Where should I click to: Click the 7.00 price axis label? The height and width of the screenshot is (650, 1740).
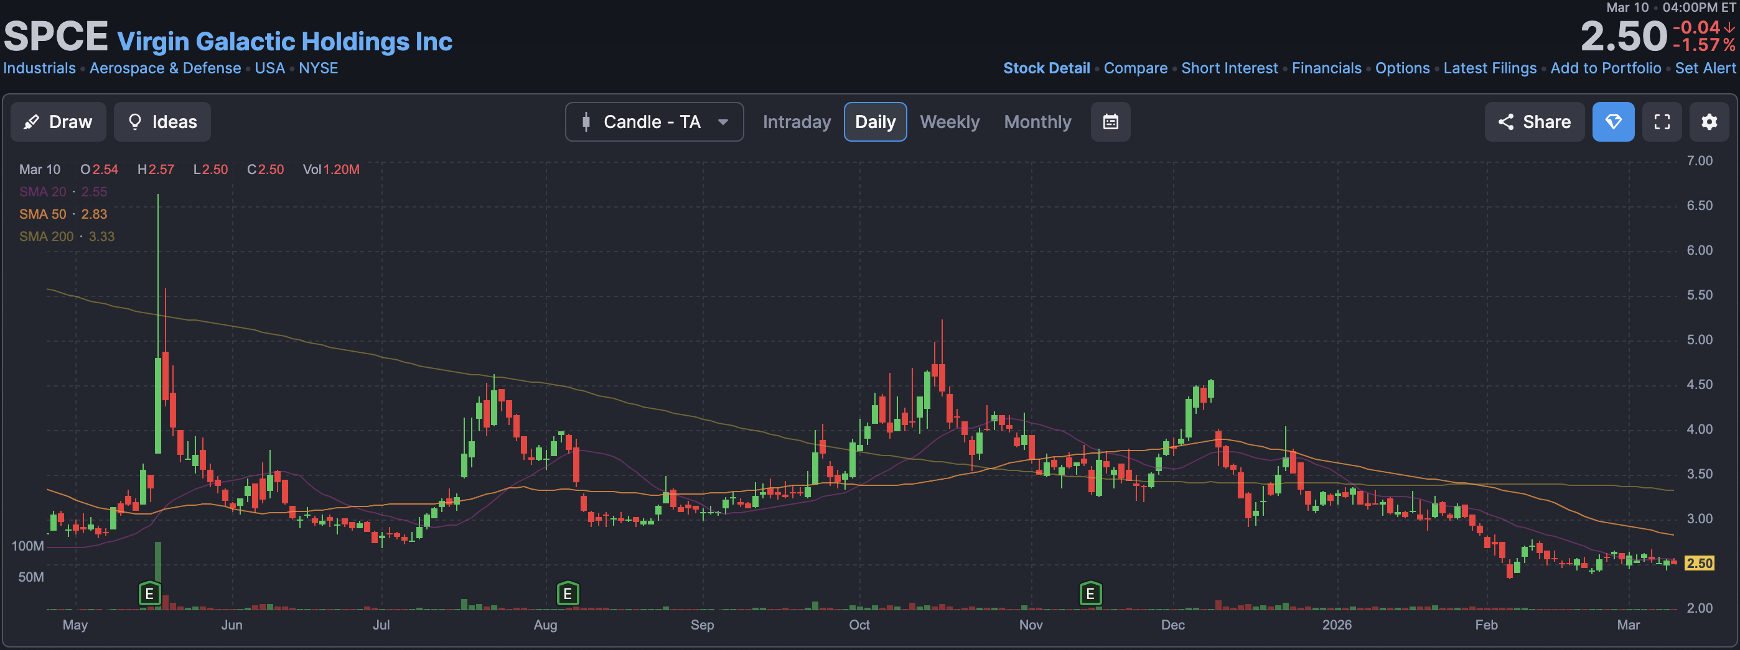click(x=1700, y=160)
